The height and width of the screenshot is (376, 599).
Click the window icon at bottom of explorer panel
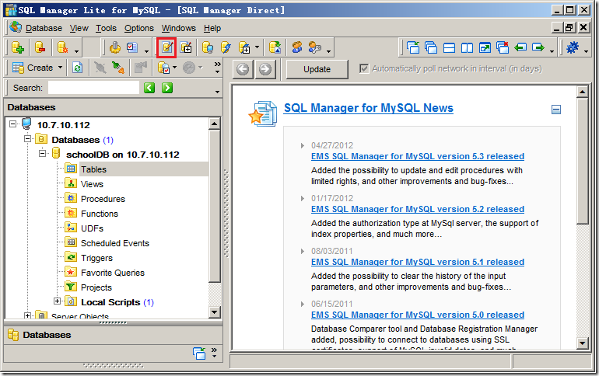tap(199, 353)
